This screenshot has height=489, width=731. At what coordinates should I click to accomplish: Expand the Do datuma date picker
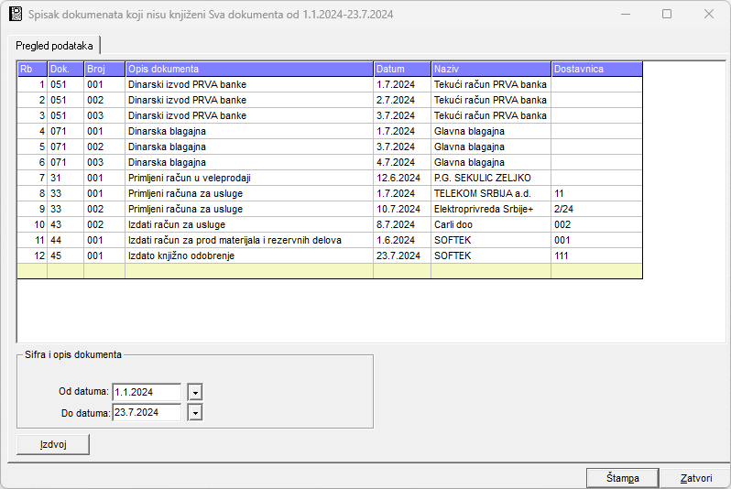coord(194,412)
